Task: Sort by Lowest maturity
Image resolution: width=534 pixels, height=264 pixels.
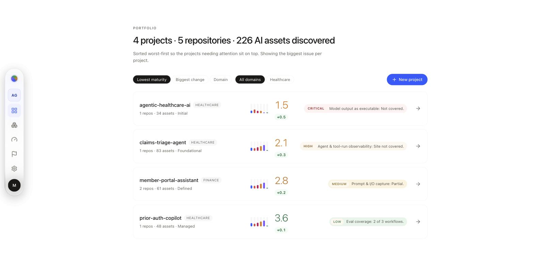Action: [x=152, y=80]
